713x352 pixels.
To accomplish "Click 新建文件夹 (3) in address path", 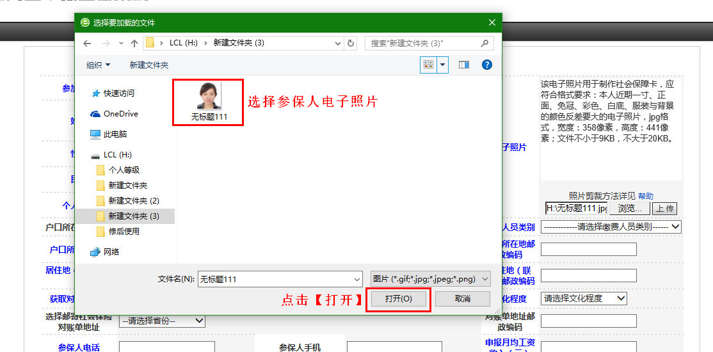I will 238,44.
